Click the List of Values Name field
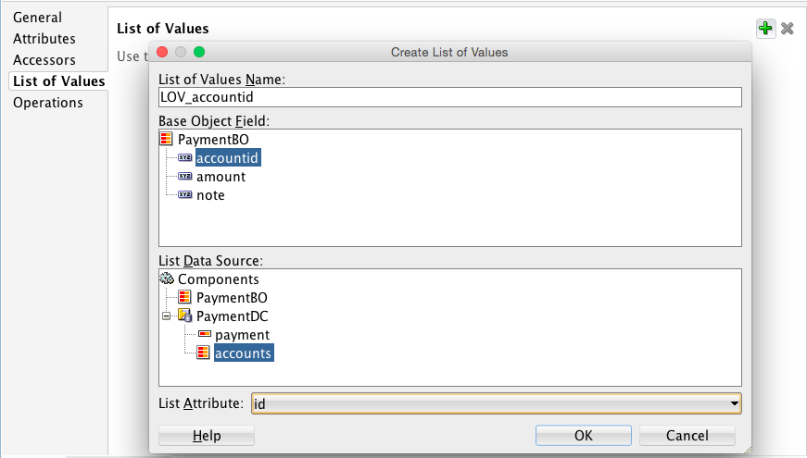This screenshot has width=807, height=458. pos(450,97)
